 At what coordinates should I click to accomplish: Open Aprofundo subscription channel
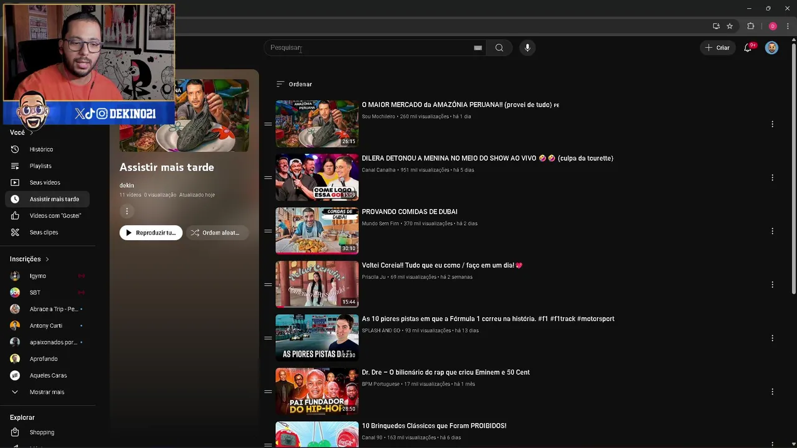[47, 359]
